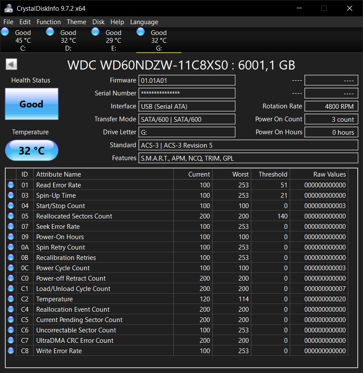363x373 pixels.
Task: Click the Drive Letter G: field
Action: point(187,132)
